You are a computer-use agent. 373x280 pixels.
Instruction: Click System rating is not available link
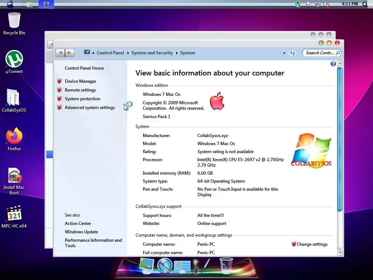pos(225,152)
